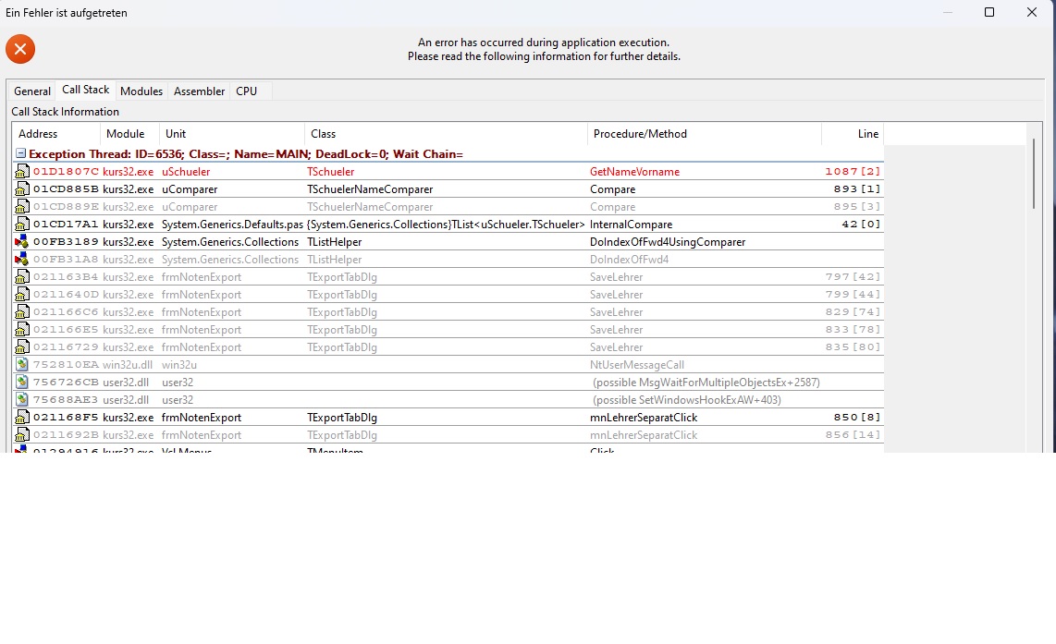
Task: Click icon of address 021166C6 row
Action: click(x=22, y=311)
